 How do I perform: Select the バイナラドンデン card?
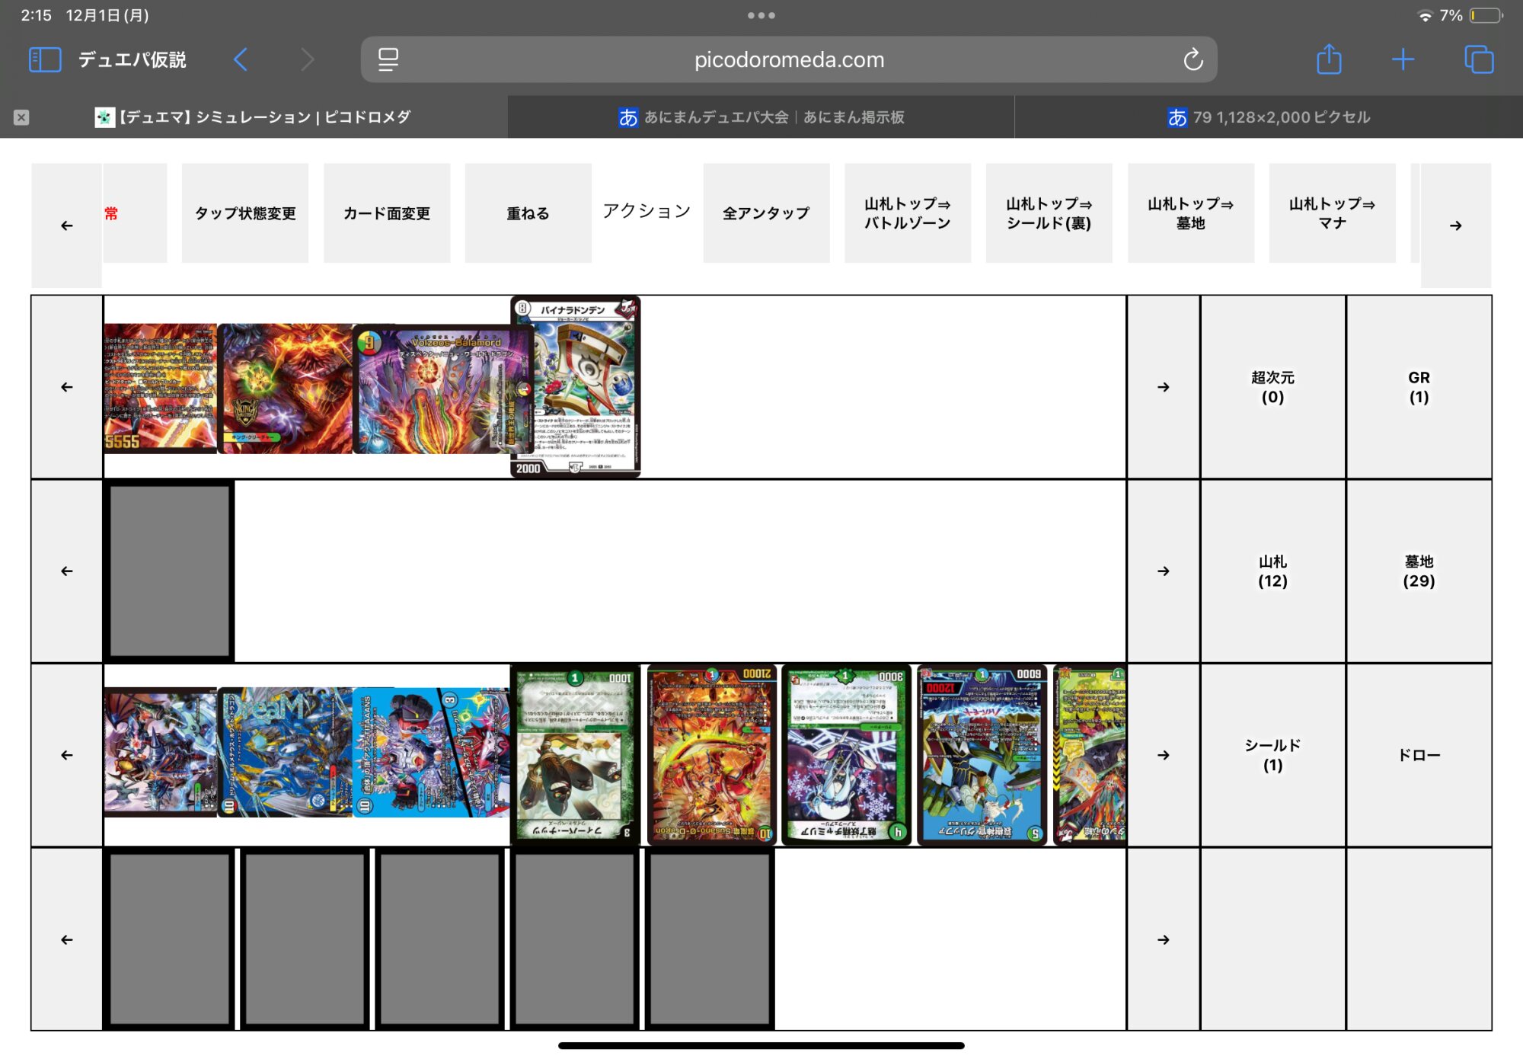click(576, 387)
